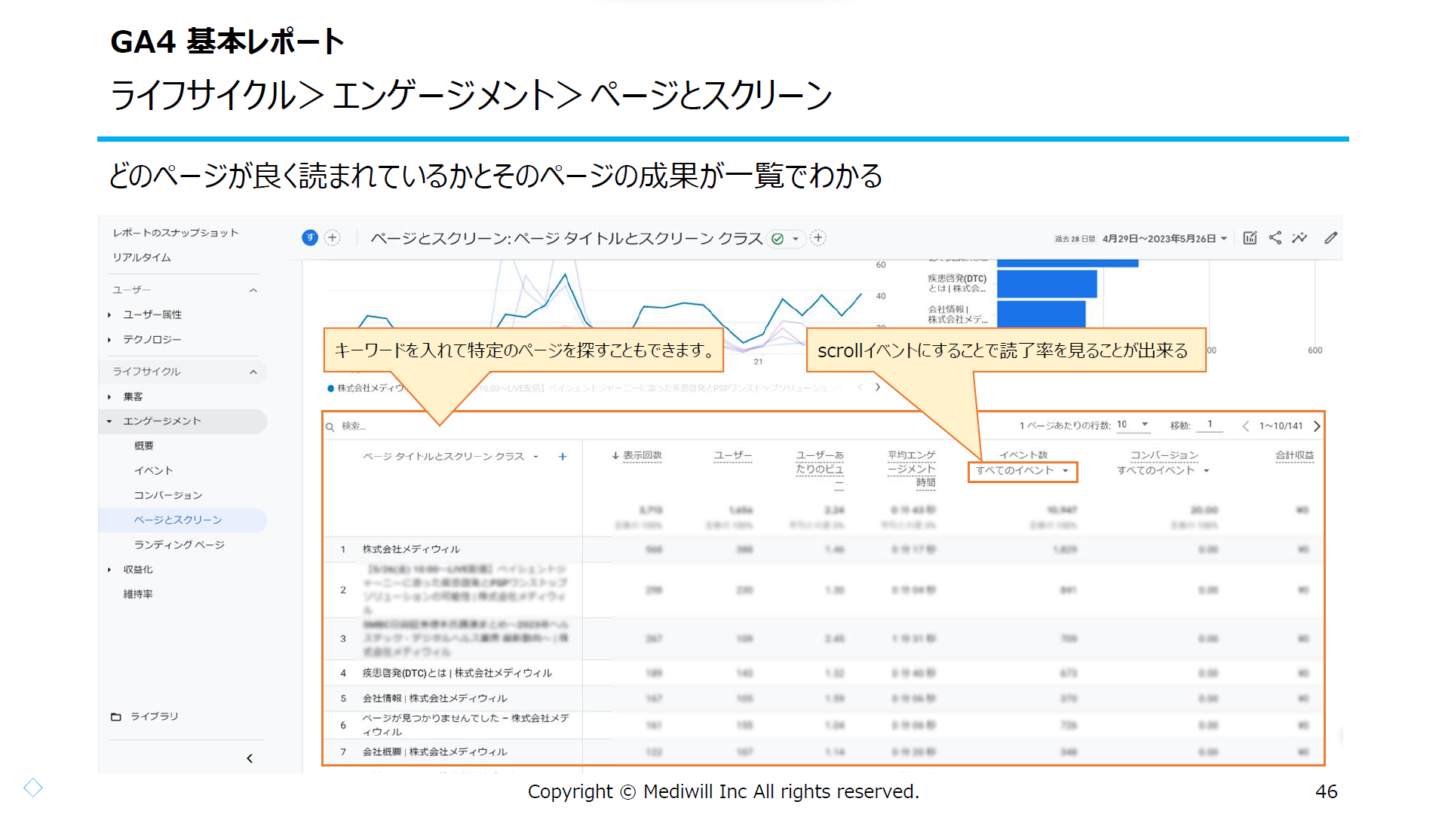The width and height of the screenshot is (1448, 814).
Task: Open すべてのイベント dropdown under イベント数
Action: tap(1023, 471)
